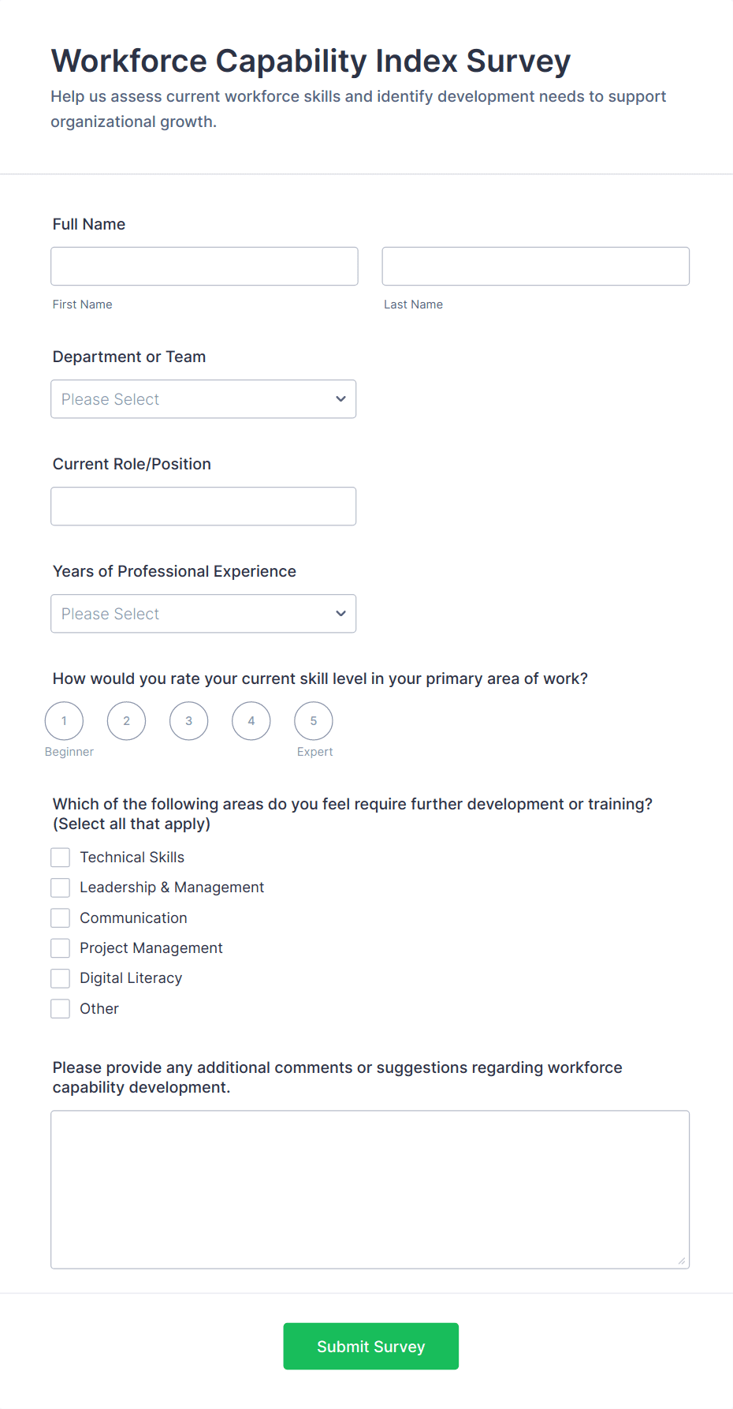
Task: Choose rating 2 on the skill scale
Action: 126,720
